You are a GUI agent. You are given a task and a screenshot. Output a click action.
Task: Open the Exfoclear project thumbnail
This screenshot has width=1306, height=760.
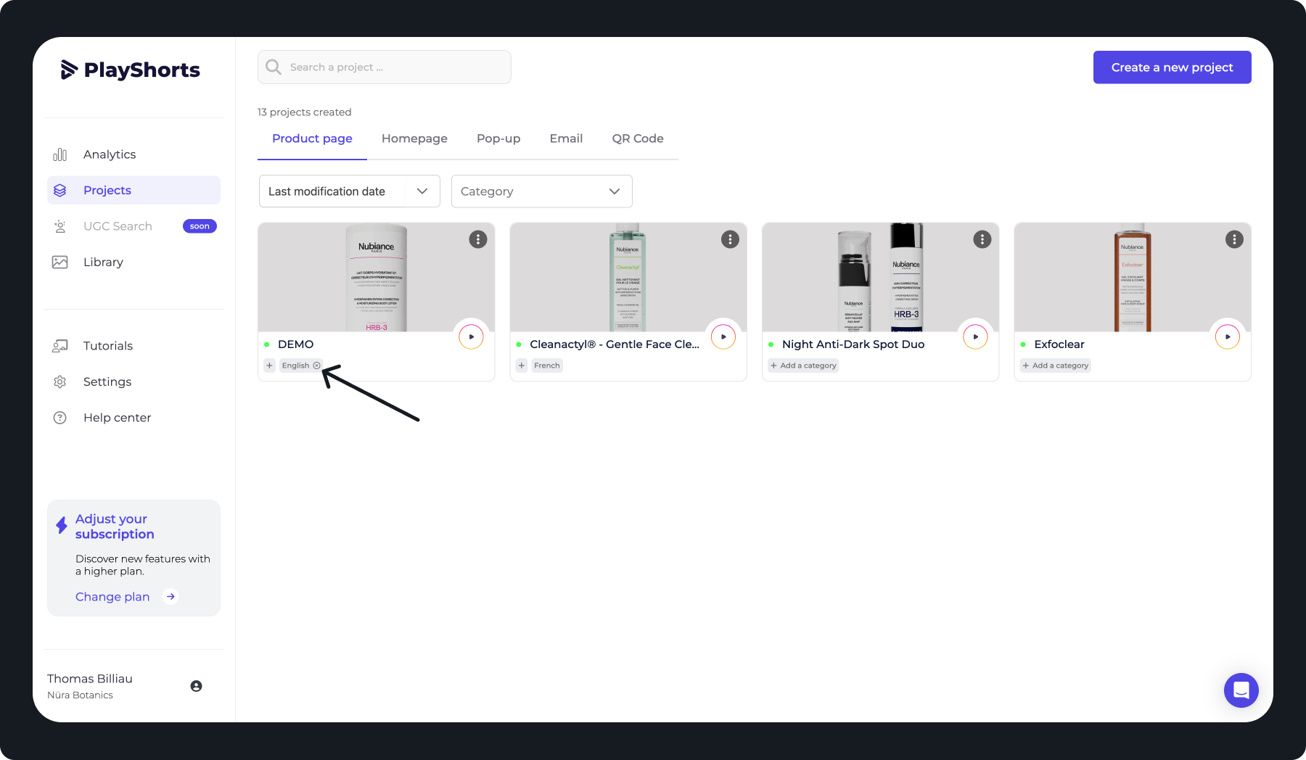[x=1133, y=277]
